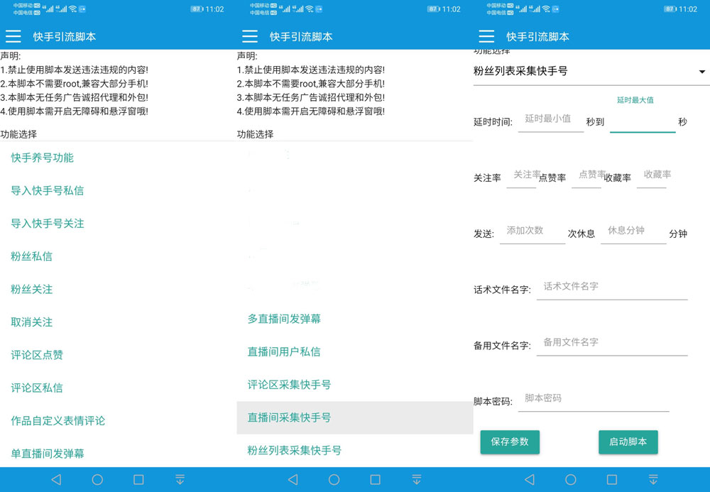710x492 pixels.
Task: Open hamburger menu on the leftmost phone screen
Action: point(13,36)
